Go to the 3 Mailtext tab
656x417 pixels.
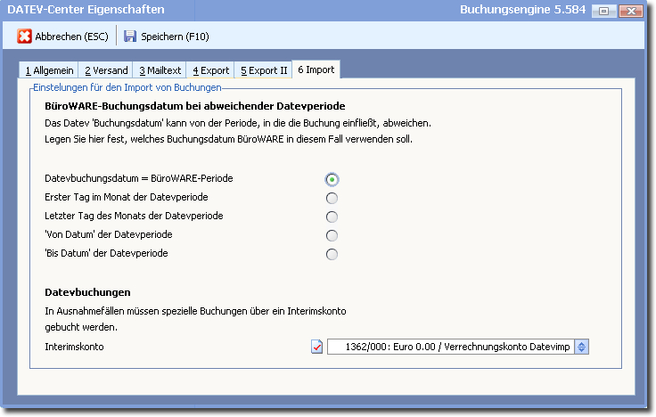(x=160, y=70)
